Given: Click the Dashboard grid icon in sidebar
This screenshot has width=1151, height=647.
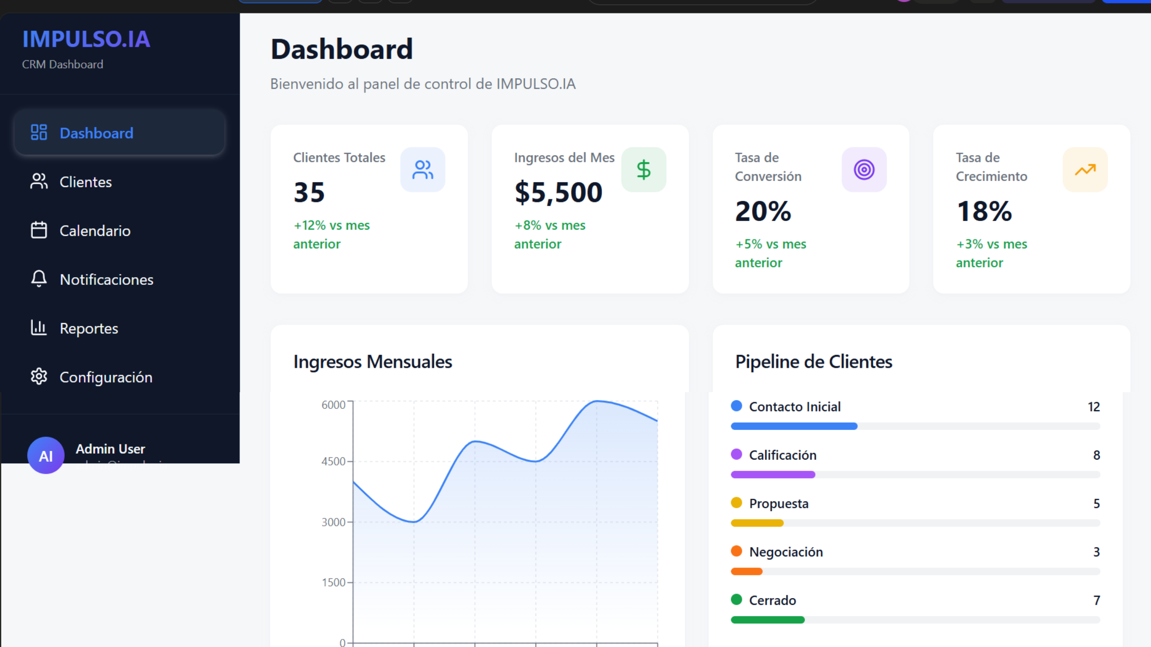Looking at the screenshot, I should point(39,133).
